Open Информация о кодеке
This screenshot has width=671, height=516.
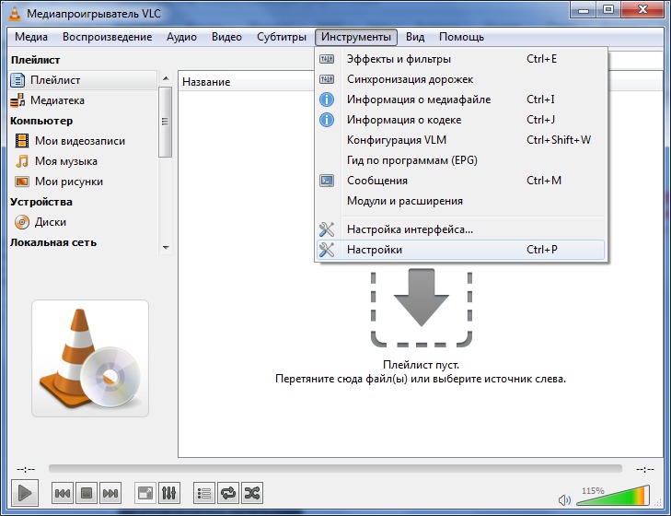(461, 120)
